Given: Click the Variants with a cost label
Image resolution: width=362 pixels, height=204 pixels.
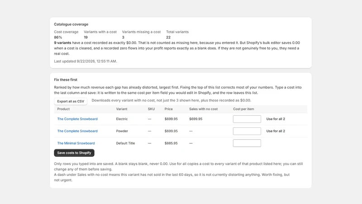Looking at the screenshot, I should point(100,32).
